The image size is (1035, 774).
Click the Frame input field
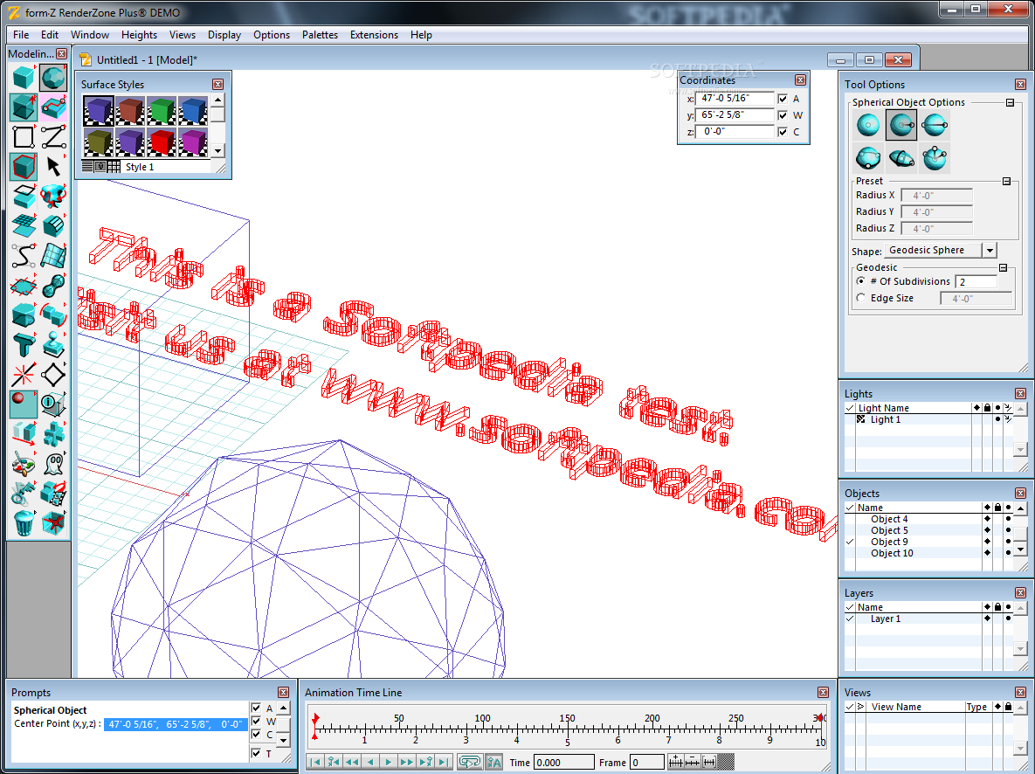(x=647, y=762)
